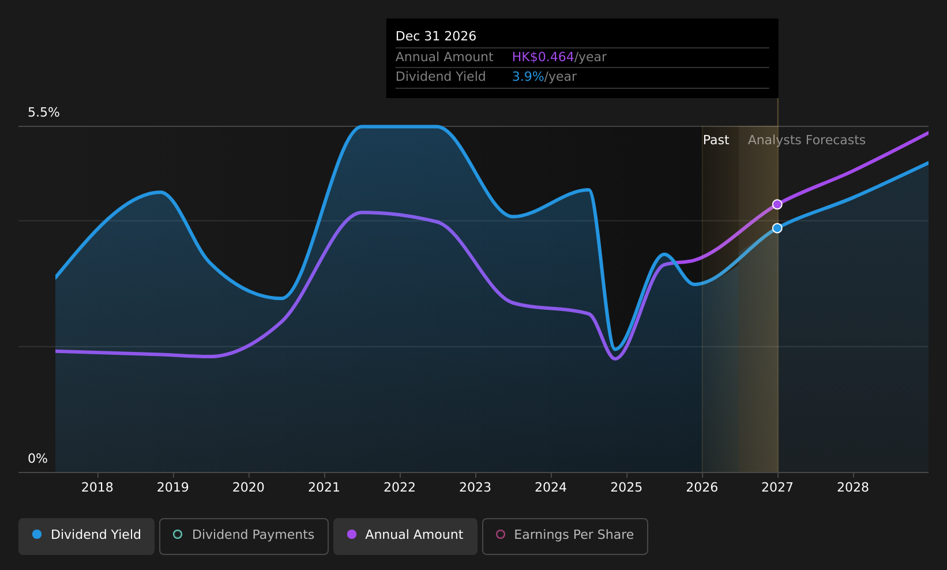
Task: Click the blue Dividend Yield data point marker
Action: 777,228
